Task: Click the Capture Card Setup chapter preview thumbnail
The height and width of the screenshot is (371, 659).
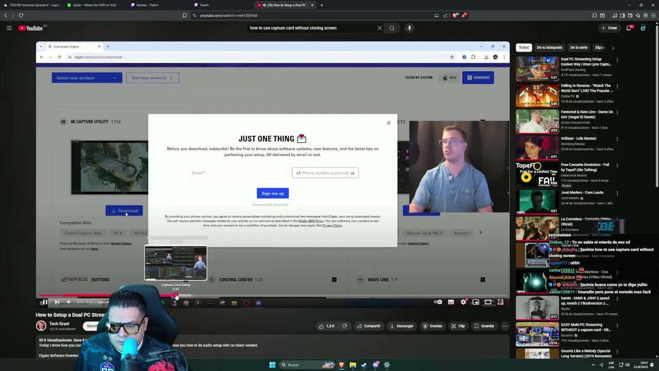Action: tap(176, 263)
